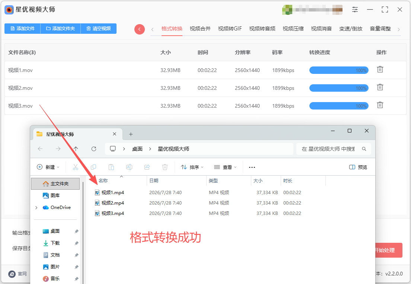Delete 视频3.mov with its trash icon
411x284 pixels.
point(380,105)
